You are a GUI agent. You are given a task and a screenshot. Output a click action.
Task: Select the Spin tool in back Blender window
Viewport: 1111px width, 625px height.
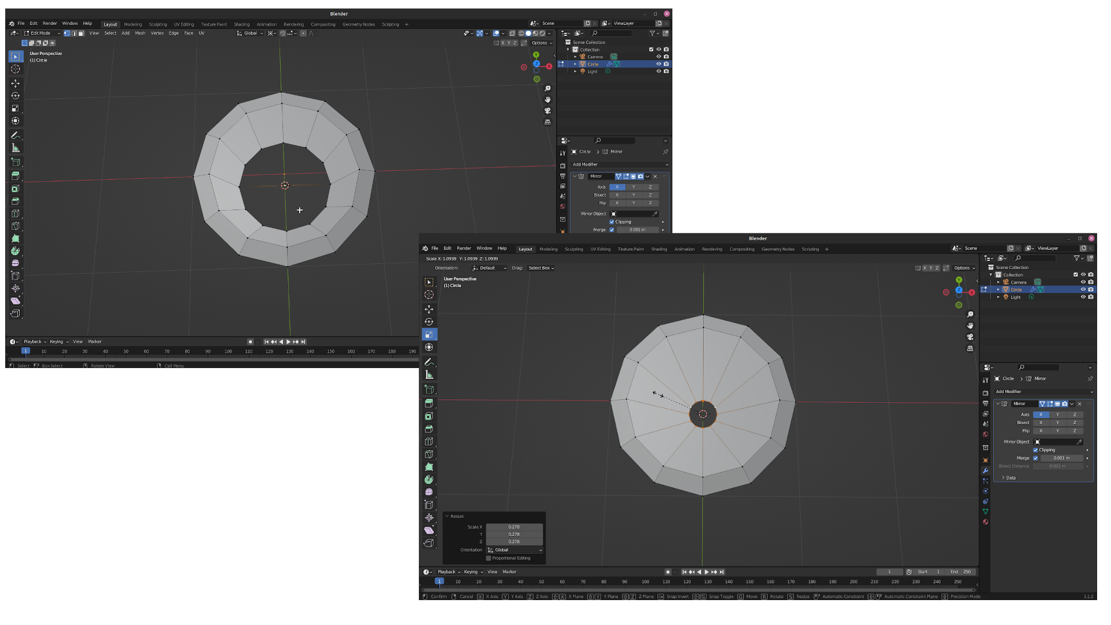coord(16,251)
